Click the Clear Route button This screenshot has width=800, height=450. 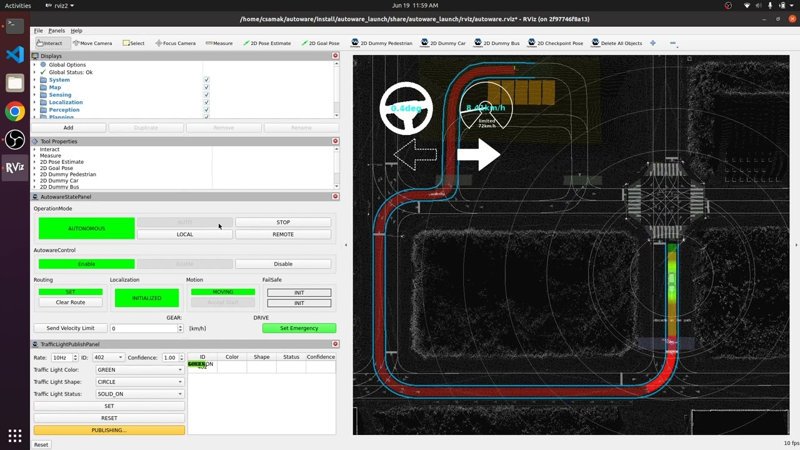click(x=71, y=302)
